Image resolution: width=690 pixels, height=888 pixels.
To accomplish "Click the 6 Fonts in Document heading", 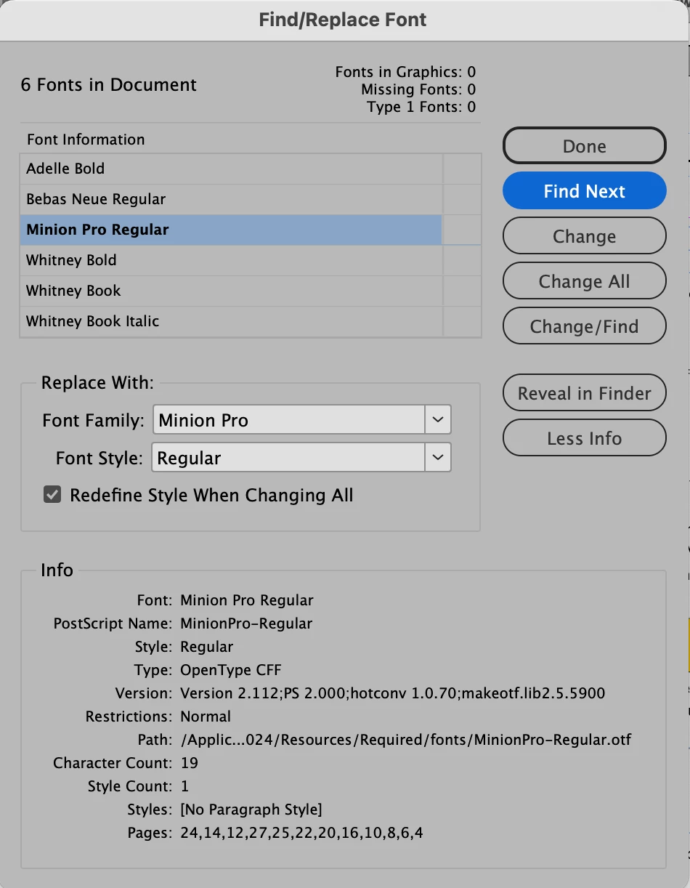I will 109,85.
